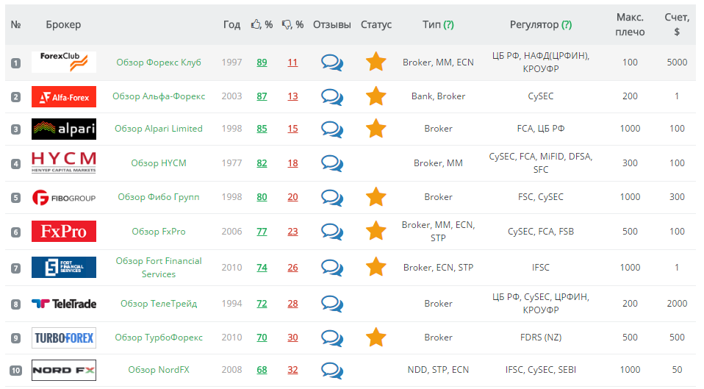This screenshot has width=704, height=389.
Task: Open the Обзор HYCM link
Action: pos(159,163)
